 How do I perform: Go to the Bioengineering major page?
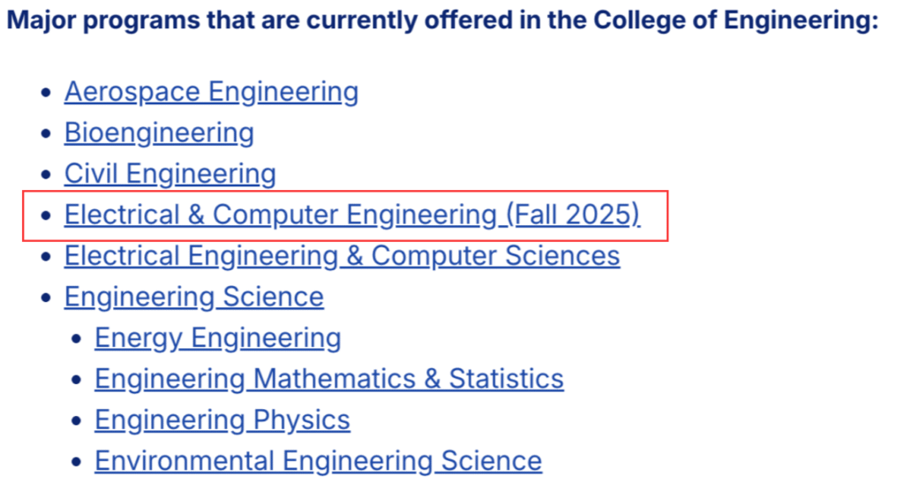(159, 132)
